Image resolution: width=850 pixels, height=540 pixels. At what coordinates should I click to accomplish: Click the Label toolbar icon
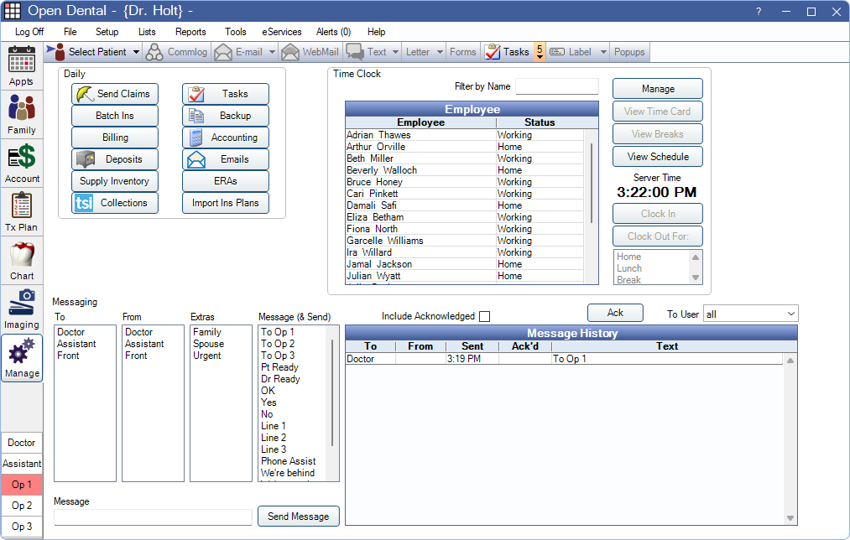coord(556,52)
